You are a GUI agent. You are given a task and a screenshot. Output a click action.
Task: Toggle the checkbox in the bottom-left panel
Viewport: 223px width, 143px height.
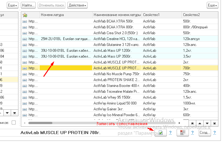coord(14,123)
